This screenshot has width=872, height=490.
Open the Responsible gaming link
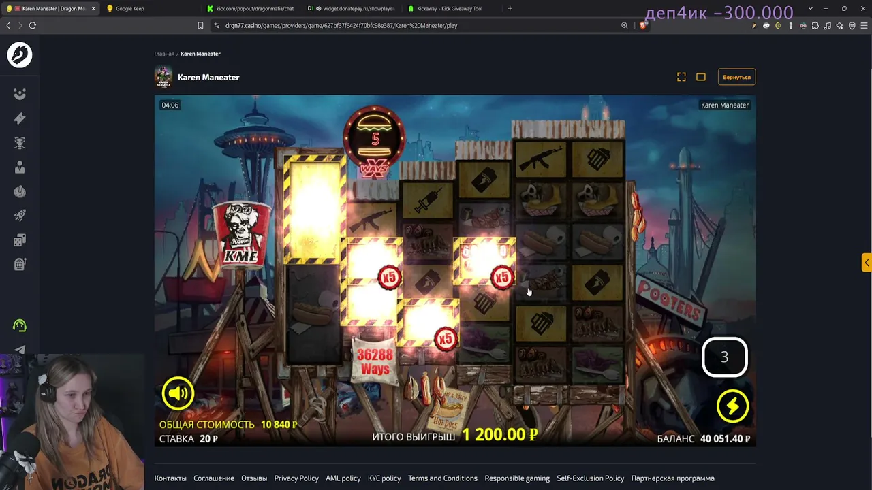(517, 478)
